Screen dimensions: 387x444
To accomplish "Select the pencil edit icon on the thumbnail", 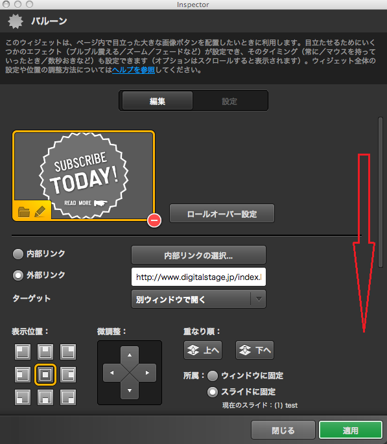I will click(40, 211).
